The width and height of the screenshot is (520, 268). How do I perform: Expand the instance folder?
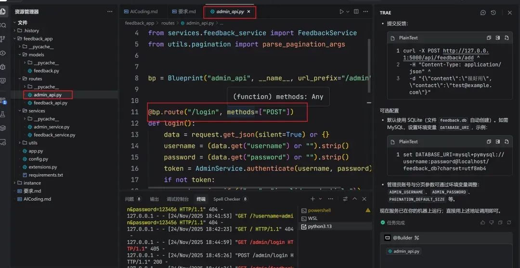(x=14, y=183)
